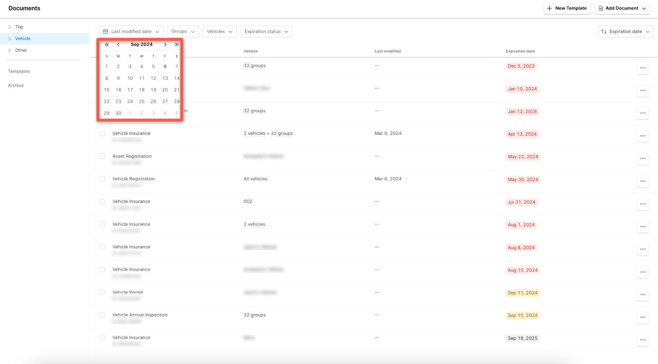Pick September 10 in the calendar
The image size is (658, 364).
click(130, 78)
